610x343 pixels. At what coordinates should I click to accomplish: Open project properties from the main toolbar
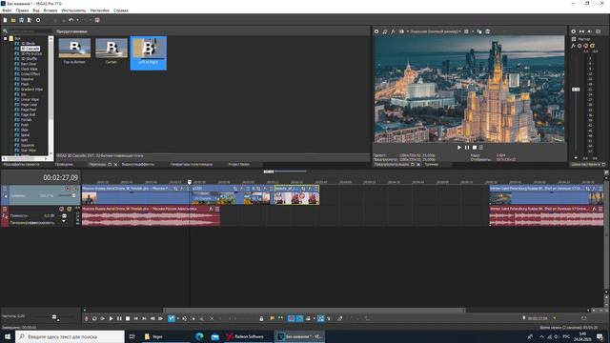pyautogui.click(x=38, y=20)
